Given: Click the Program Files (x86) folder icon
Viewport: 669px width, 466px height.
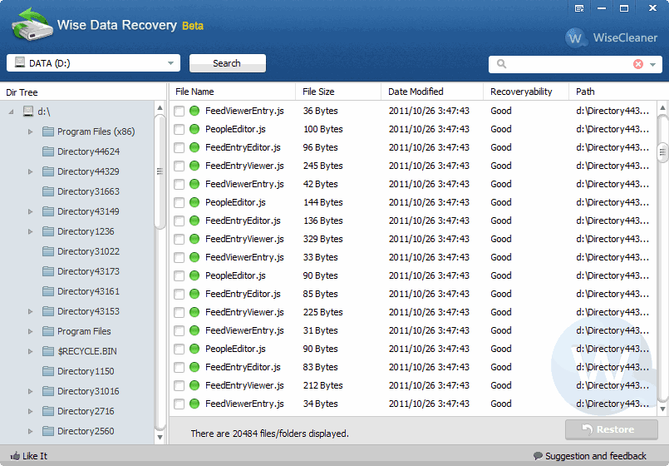Looking at the screenshot, I should pos(48,131).
